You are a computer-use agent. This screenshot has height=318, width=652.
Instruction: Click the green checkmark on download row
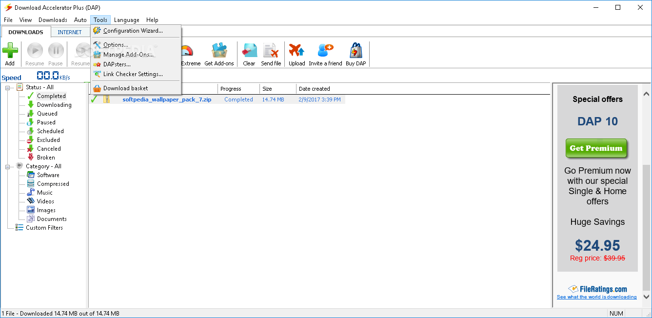point(94,99)
